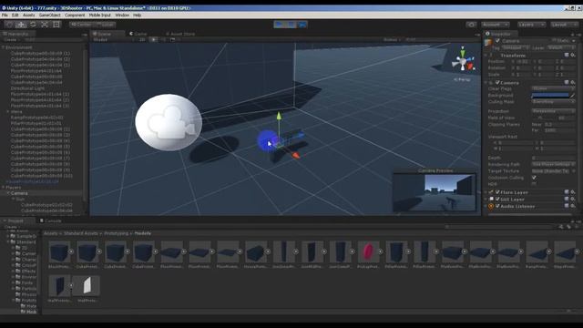Open the Account dropdown

click(496, 25)
